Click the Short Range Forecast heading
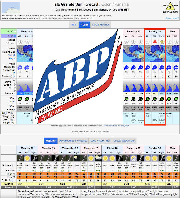 [30, 191]
